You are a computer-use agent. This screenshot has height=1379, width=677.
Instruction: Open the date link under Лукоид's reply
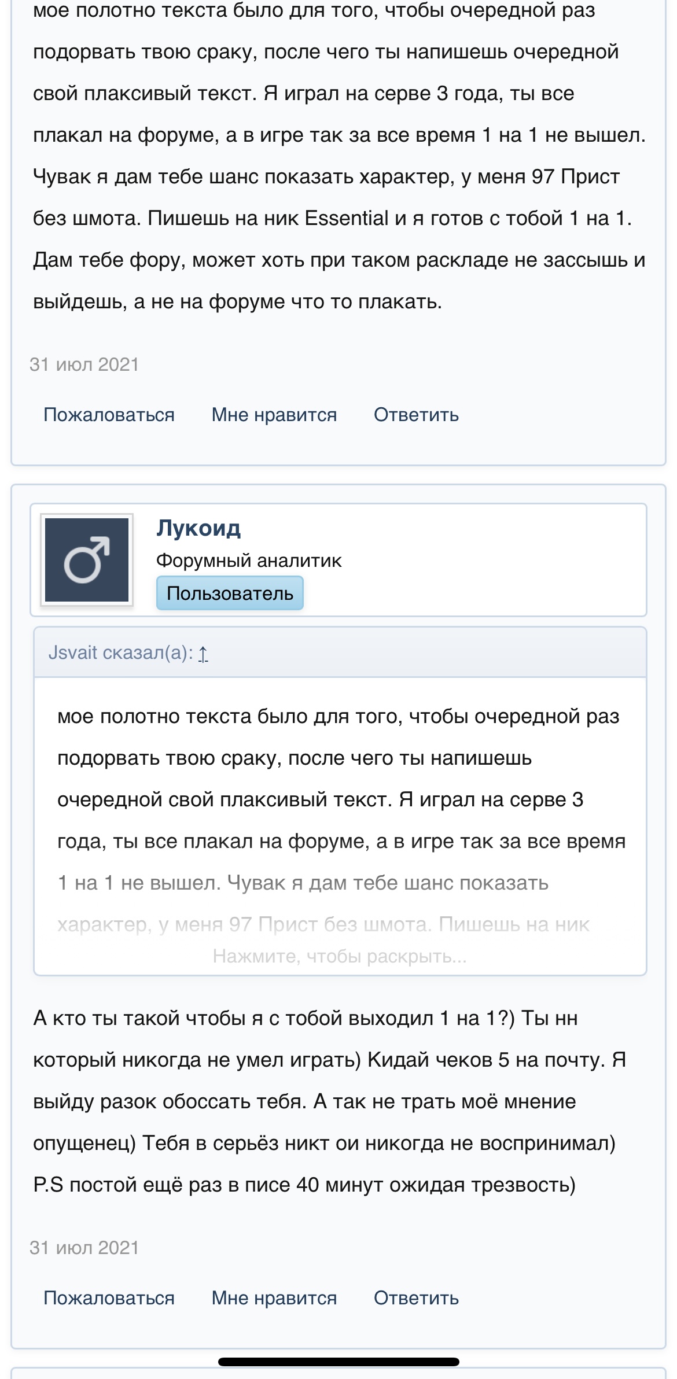pos(84,1248)
